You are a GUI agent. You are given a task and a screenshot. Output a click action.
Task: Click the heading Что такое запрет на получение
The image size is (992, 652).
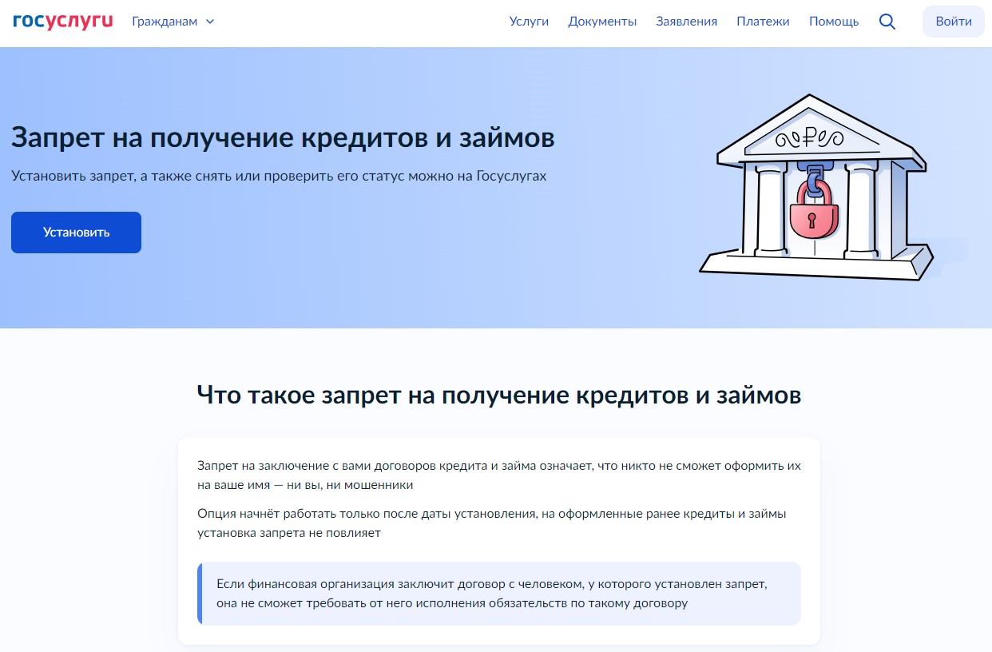(498, 395)
